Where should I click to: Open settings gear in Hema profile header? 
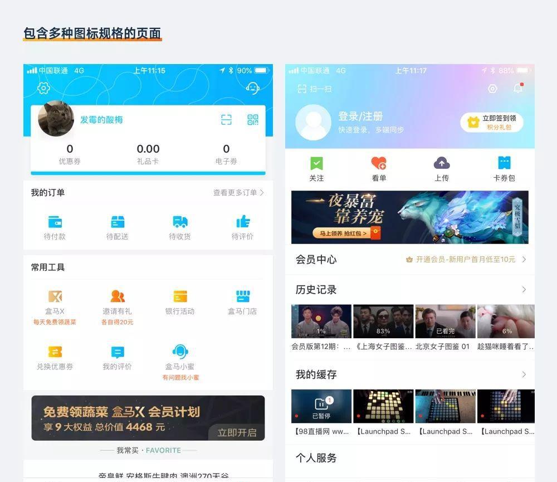pyautogui.click(x=43, y=88)
